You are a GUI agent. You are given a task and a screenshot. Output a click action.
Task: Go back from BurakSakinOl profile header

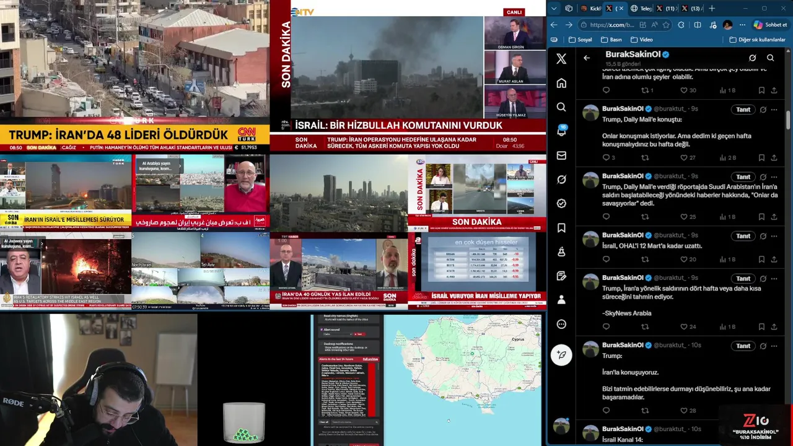pos(587,58)
